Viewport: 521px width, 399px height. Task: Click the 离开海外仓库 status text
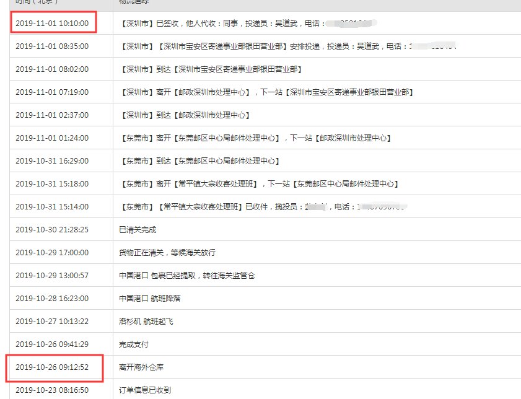click(141, 367)
